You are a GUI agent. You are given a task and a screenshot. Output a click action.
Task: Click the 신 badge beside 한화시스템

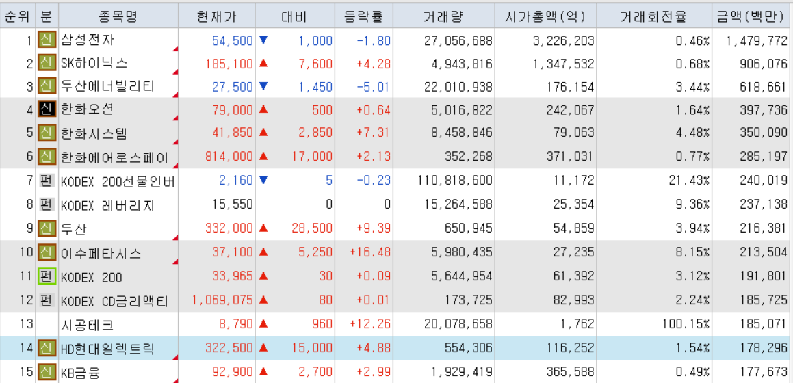click(x=47, y=133)
